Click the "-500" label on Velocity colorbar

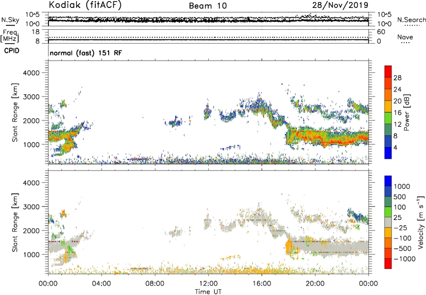pos(403,248)
